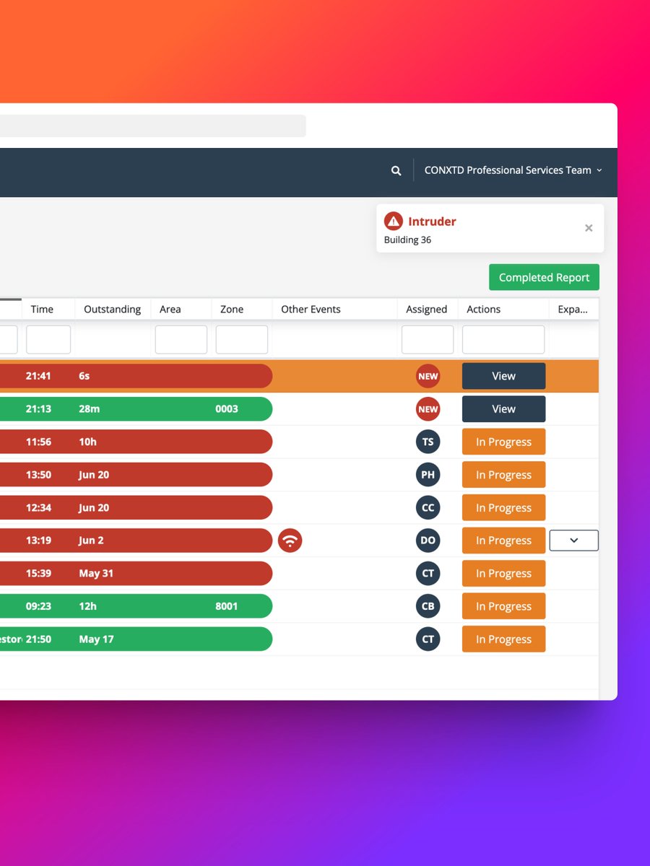
Task: Sort by the Time column header
Action: (x=40, y=309)
